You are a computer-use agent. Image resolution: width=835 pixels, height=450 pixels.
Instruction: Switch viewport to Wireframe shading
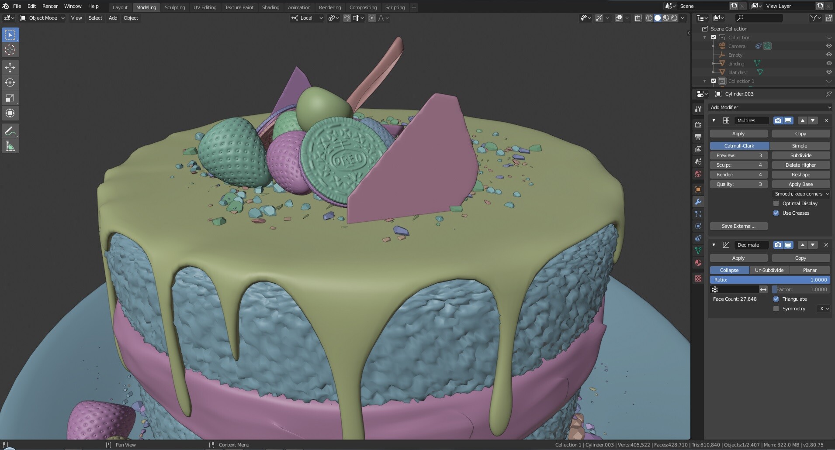(648, 18)
